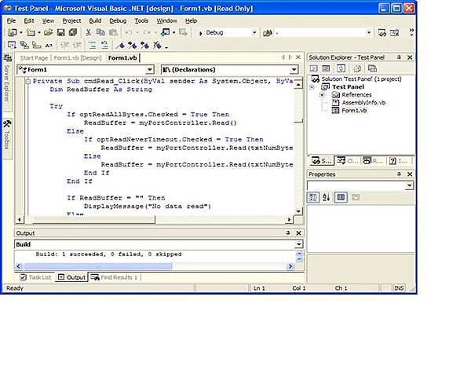This screenshot has width=471, height=377.
Task: Click the Add New Item toolbar icon
Action: point(31,32)
